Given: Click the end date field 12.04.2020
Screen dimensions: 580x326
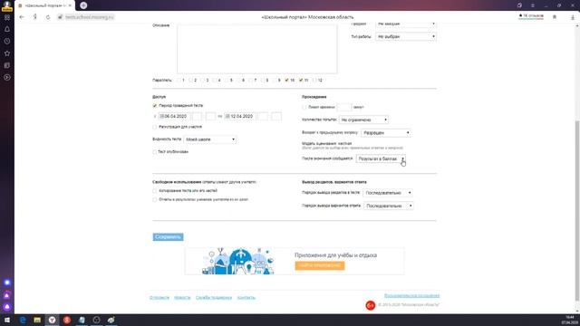Looking at the screenshot, I should (240, 116).
